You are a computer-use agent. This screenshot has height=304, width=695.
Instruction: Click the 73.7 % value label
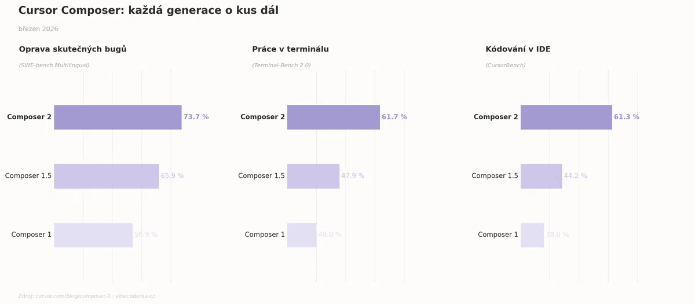[196, 117]
